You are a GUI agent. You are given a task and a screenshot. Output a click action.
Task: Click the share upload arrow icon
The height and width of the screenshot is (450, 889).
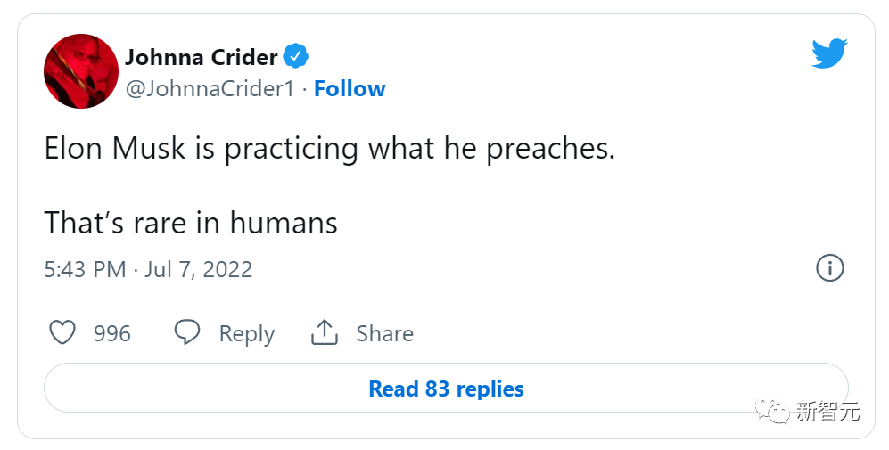[324, 333]
